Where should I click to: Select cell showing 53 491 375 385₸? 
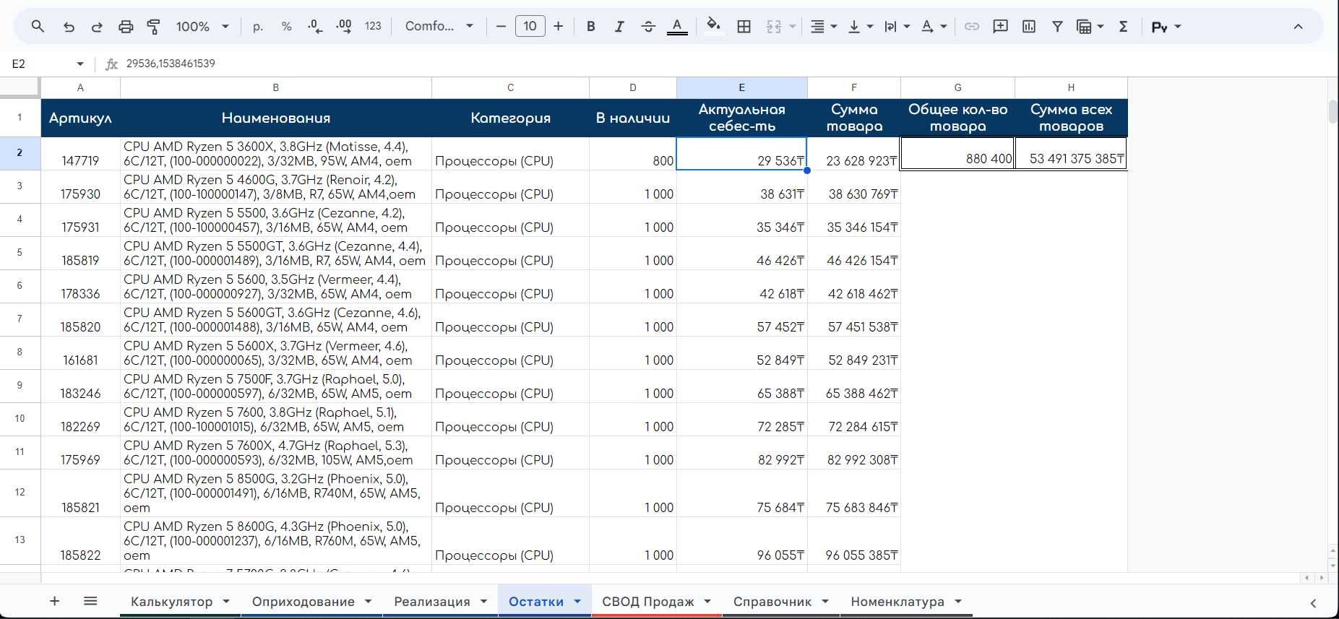[1071, 153]
